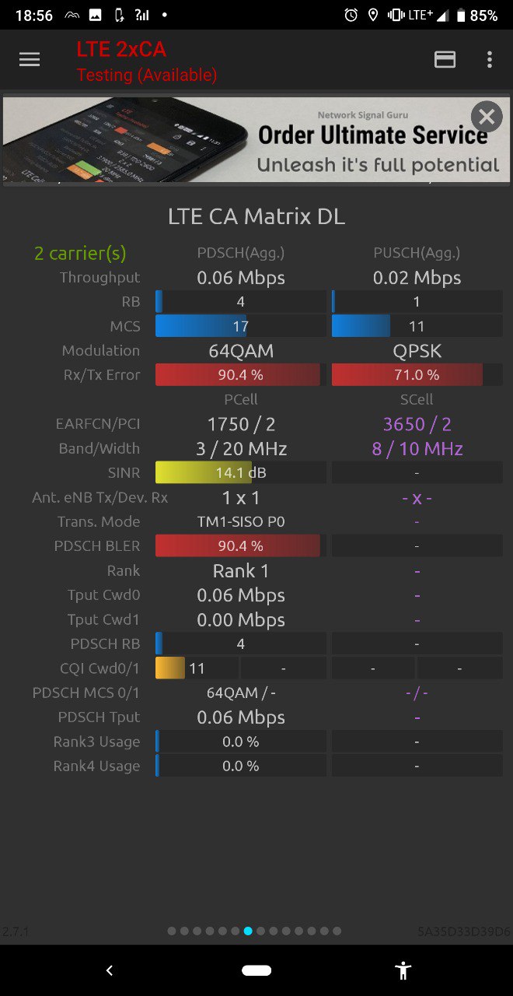The image size is (513, 996).
Task: Open the accessibility shortcut icon
Action: pyautogui.click(x=403, y=970)
